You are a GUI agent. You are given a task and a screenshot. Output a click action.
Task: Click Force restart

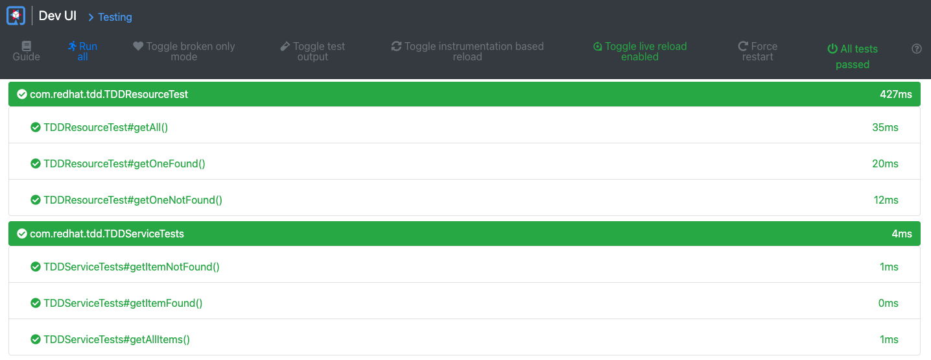(758, 51)
